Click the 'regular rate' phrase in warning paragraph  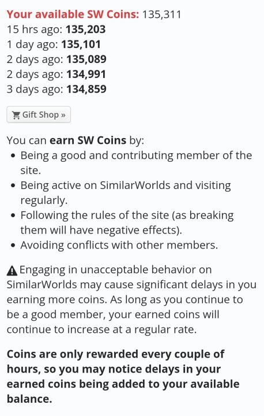pyautogui.click(x=165, y=329)
